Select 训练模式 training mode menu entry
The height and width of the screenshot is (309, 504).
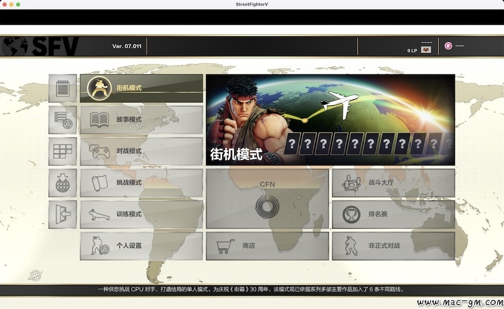click(141, 215)
